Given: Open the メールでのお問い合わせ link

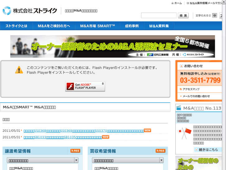Looking at the screenshot, I should pos(196,96).
